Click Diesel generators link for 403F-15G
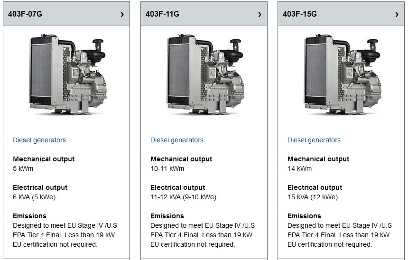408x260 pixels. coord(314,140)
